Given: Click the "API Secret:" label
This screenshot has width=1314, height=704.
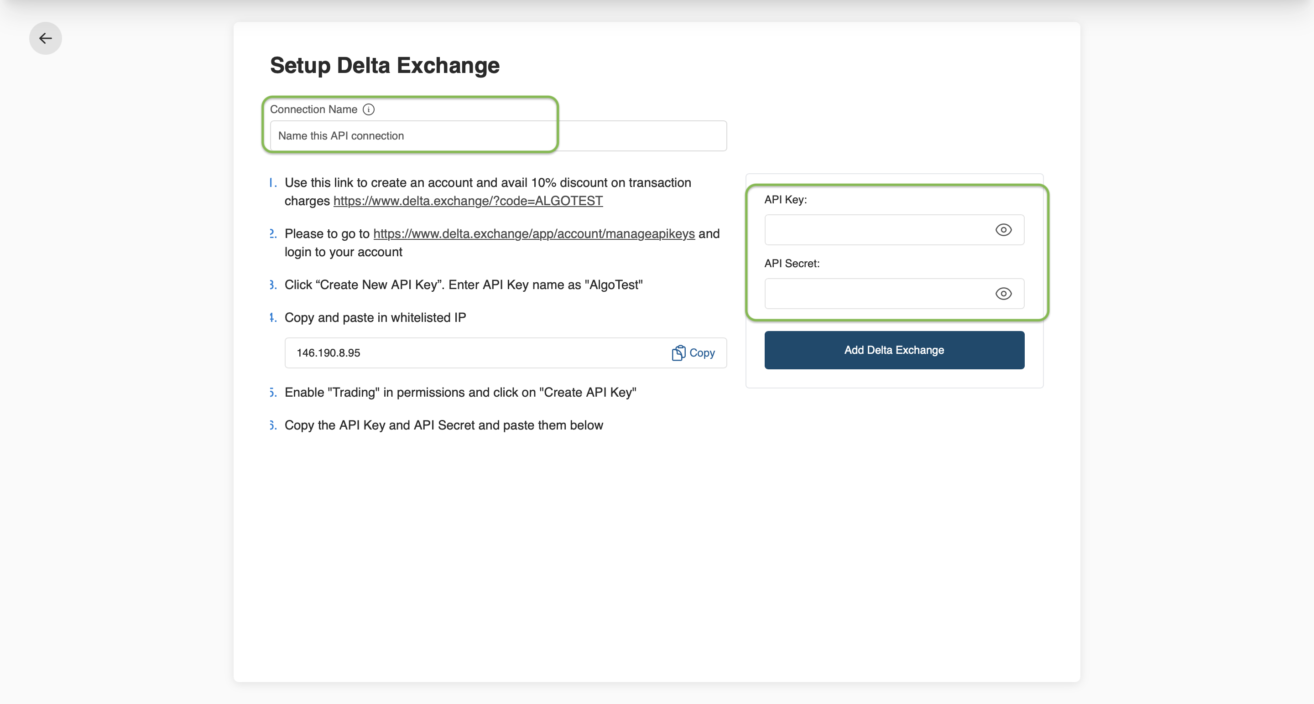Looking at the screenshot, I should point(792,264).
